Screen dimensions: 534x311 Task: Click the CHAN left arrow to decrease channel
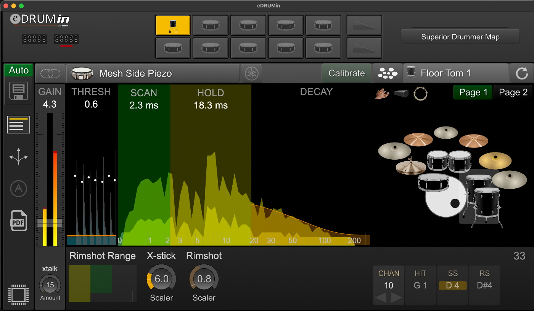click(381, 297)
